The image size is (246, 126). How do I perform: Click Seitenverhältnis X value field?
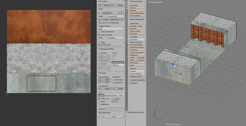point(104,80)
